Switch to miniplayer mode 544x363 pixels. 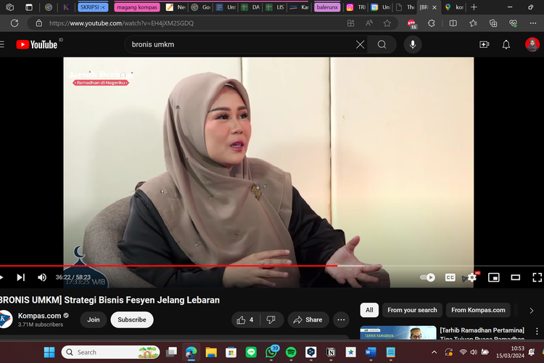click(x=493, y=277)
